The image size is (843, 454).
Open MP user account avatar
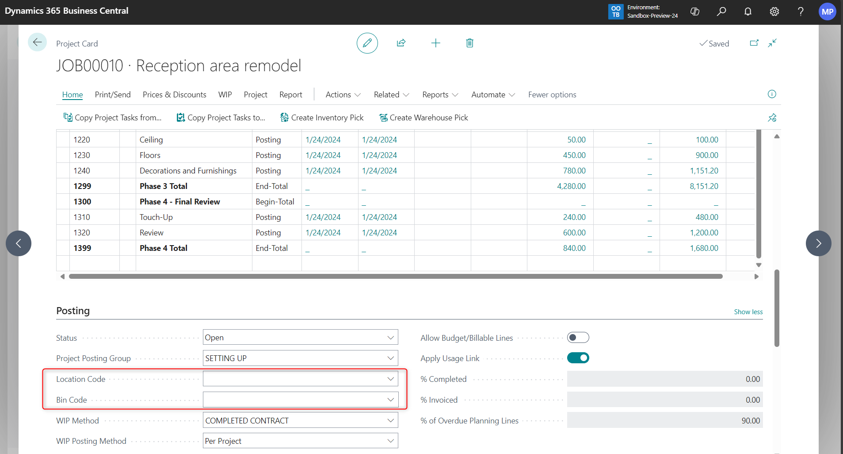(827, 12)
